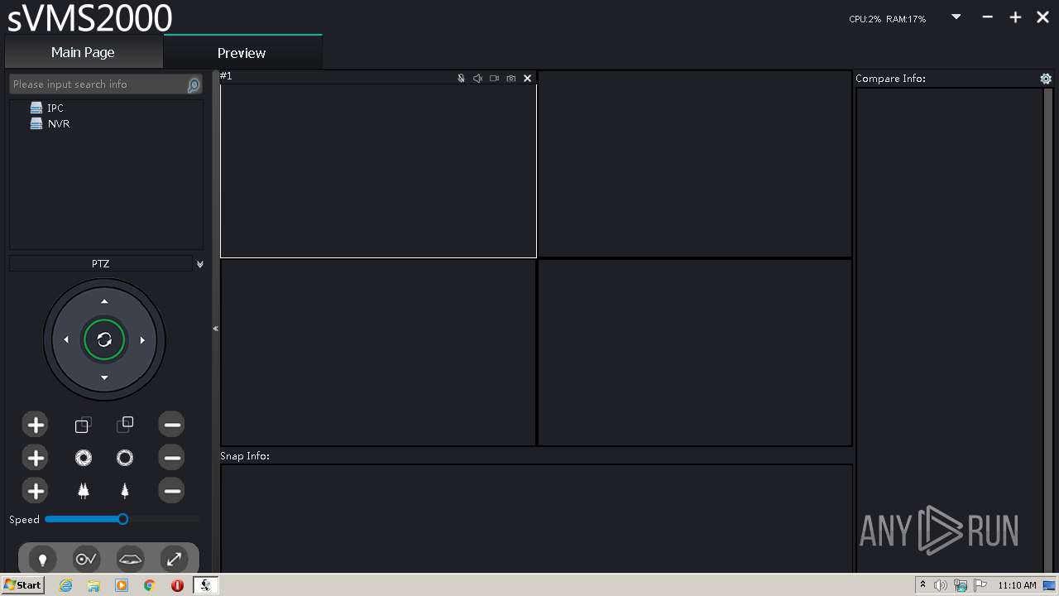Toggle speaker mute on channel #1
Screen dimensions: 1059x596
(x=477, y=79)
